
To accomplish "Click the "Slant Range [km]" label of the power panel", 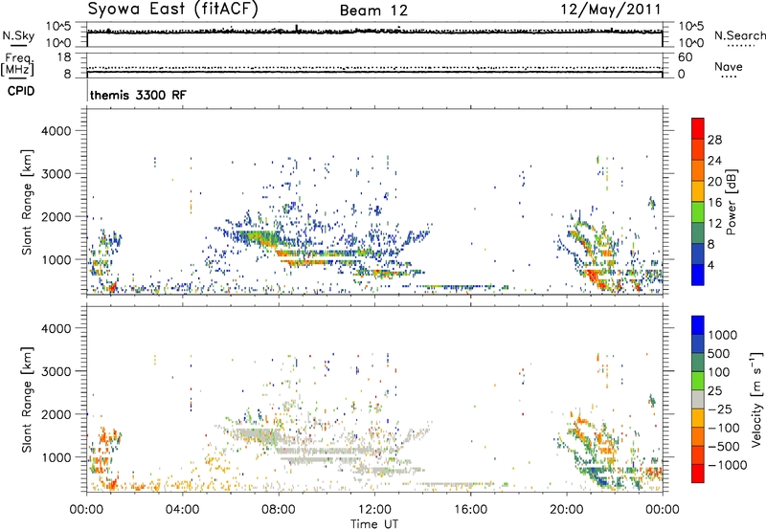I will (27, 202).
